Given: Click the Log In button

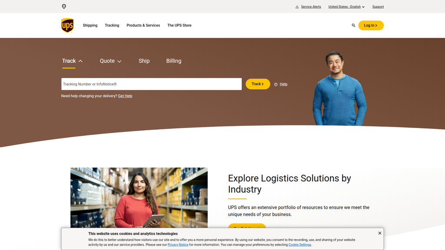Looking at the screenshot, I should (371, 25).
